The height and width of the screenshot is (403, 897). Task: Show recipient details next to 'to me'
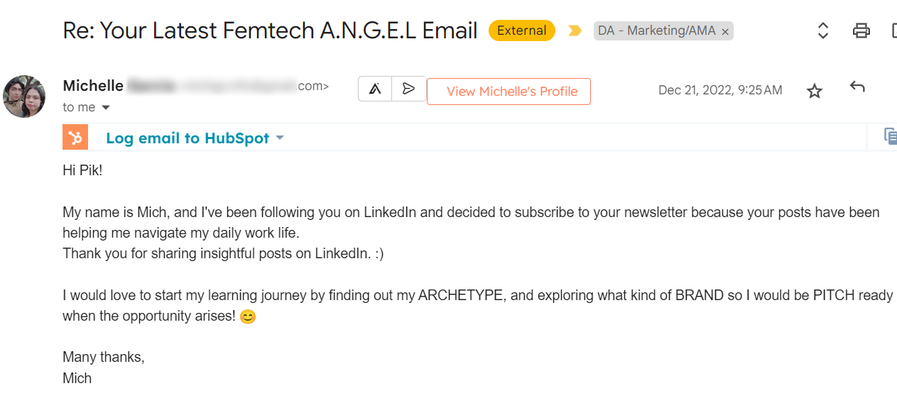[106, 108]
